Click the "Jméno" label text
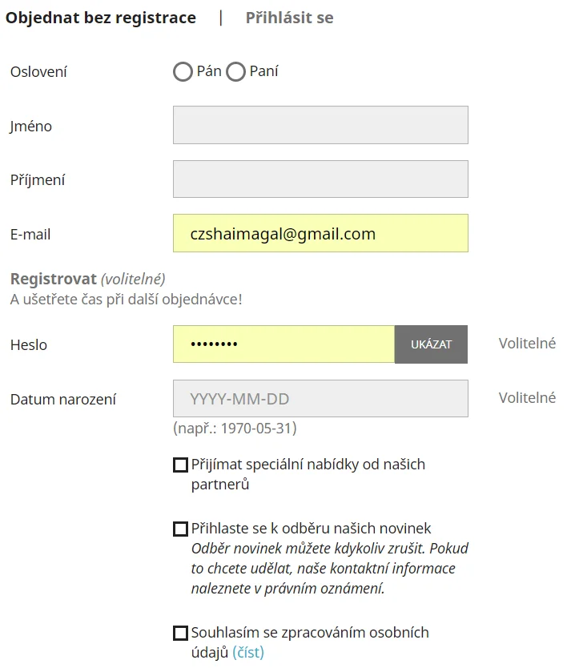 pos(31,126)
